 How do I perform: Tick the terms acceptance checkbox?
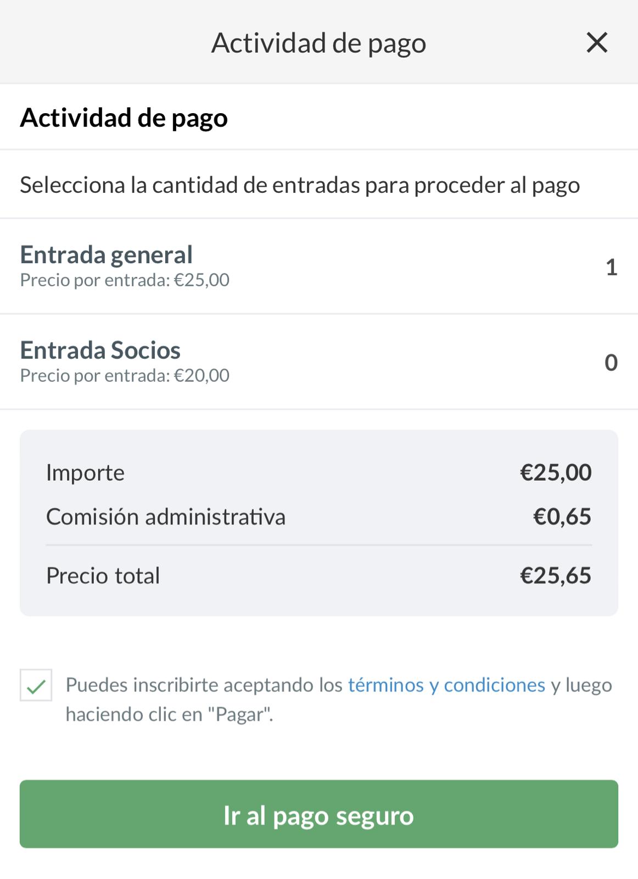coord(36,685)
